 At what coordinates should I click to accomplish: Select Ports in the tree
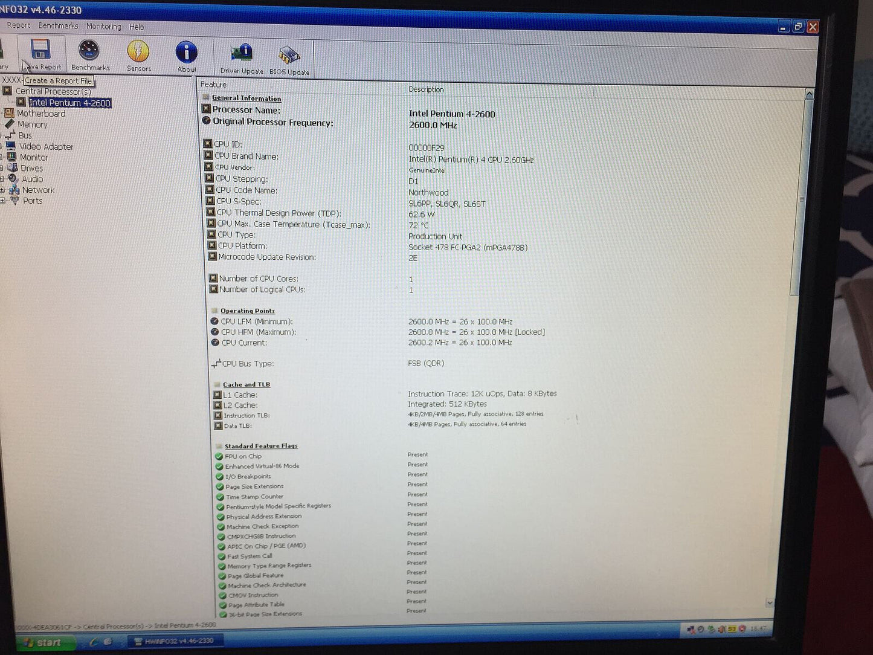[33, 201]
